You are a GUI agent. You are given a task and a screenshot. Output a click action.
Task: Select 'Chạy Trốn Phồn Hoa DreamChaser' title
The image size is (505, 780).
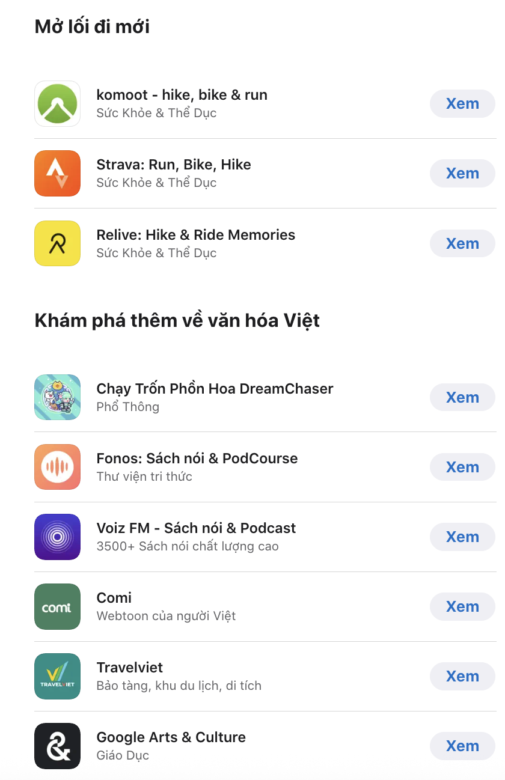tap(214, 389)
